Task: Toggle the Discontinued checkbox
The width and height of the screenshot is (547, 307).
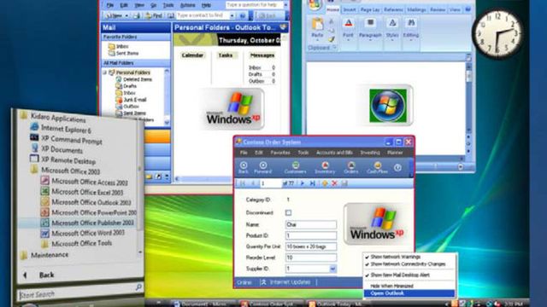Action: 288,212
